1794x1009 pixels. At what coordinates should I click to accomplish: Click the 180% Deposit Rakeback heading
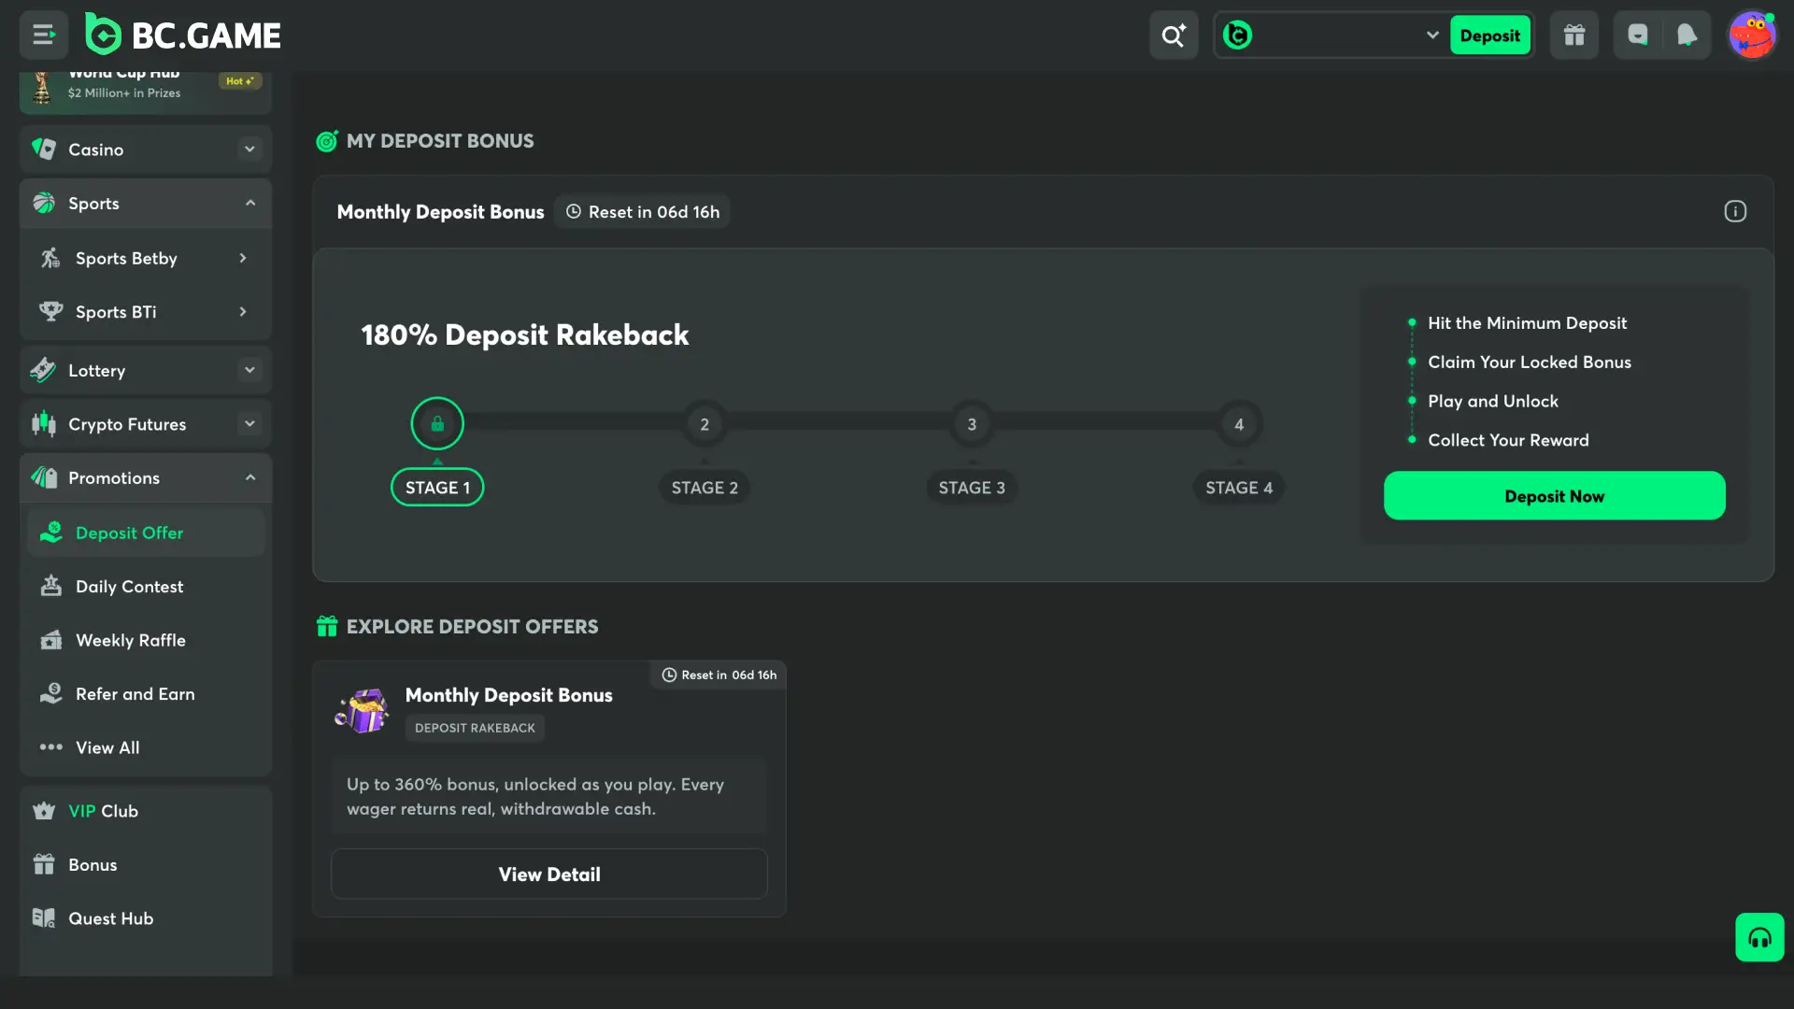pos(525,335)
